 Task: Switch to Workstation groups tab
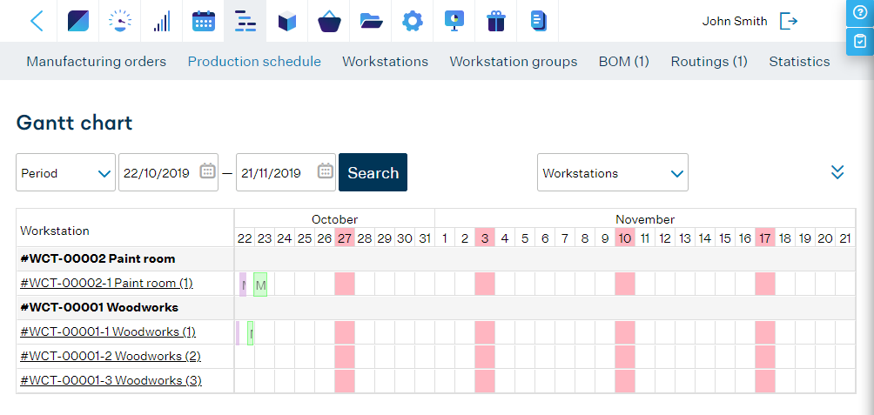(x=514, y=61)
